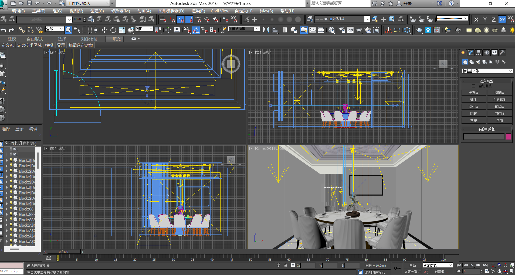The width and height of the screenshot is (515, 275).
Task: Toggle the Angle Snap icon
Action: click(x=196, y=30)
